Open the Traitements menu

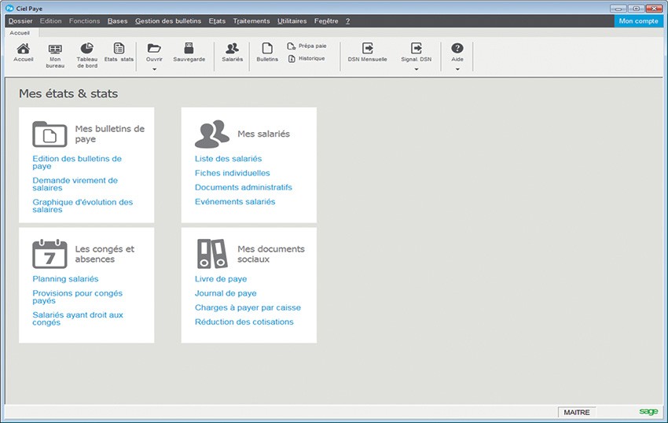point(251,21)
